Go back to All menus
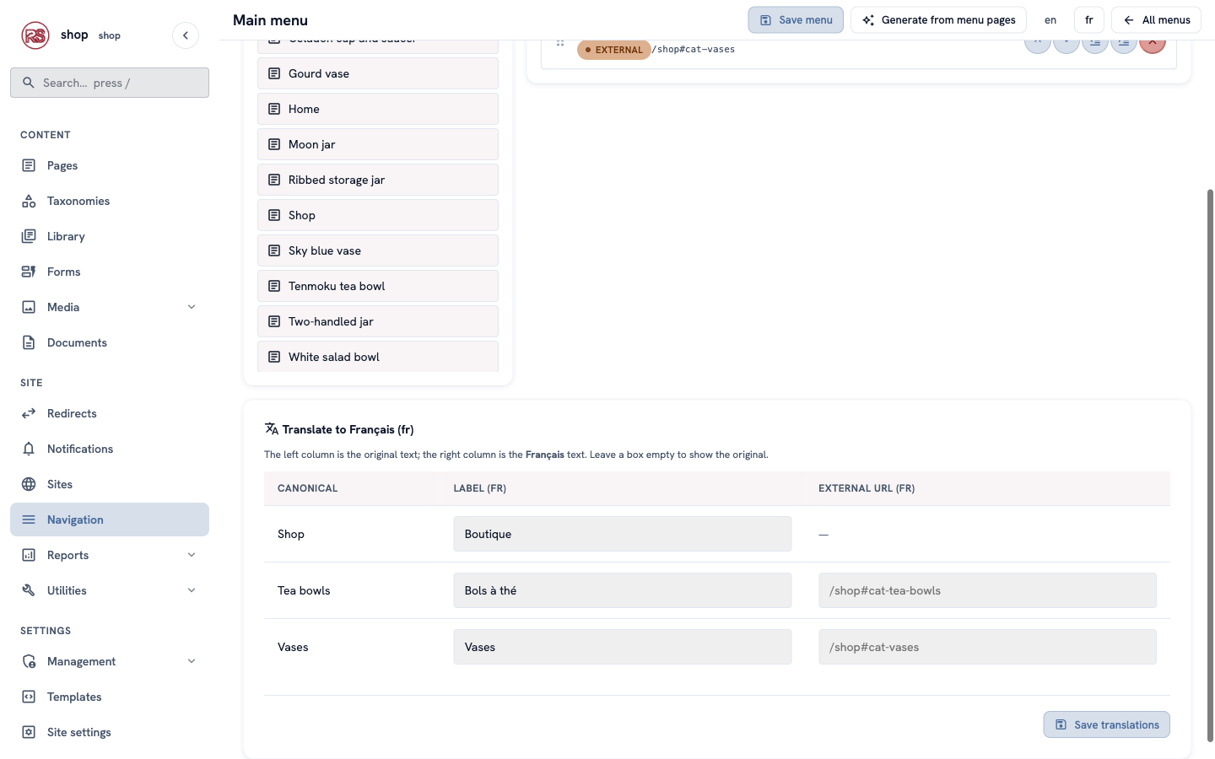The image size is (1215, 759). click(1157, 20)
